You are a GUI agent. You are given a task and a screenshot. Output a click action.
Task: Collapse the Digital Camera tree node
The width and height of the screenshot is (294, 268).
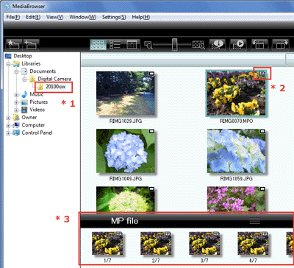[x=24, y=80]
